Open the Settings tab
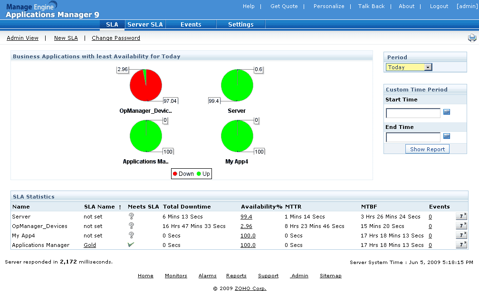This screenshot has width=479, height=291. [x=241, y=24]
